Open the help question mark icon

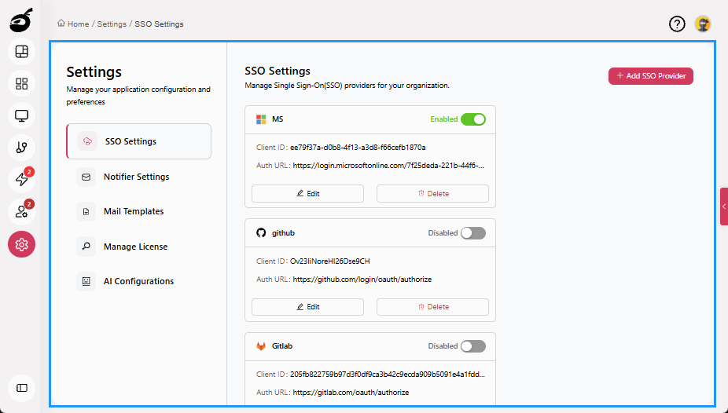coord(677,24)
